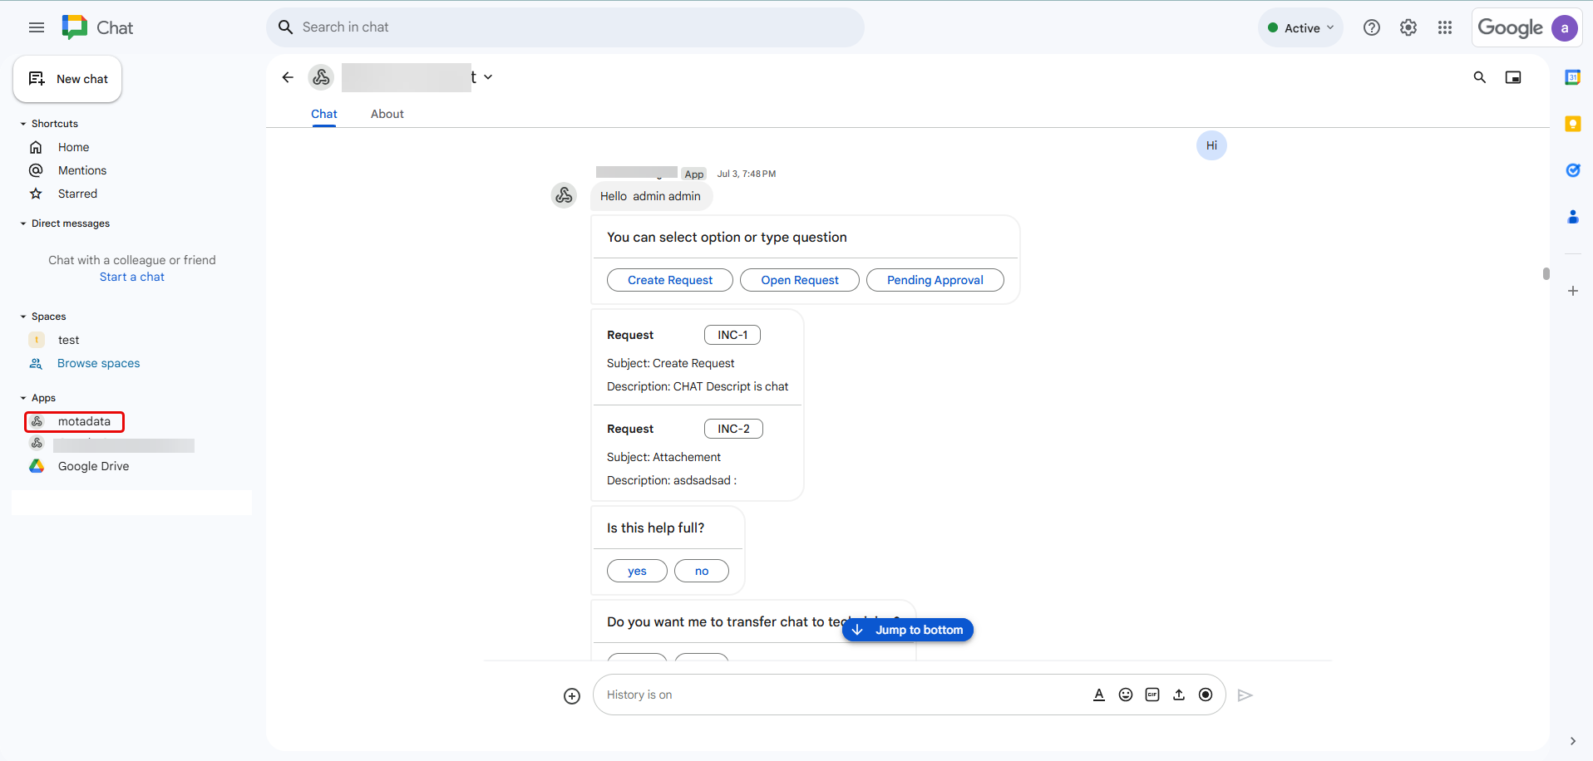Record a video message
This screenshot has height=761, width=1593.
coord(1206,695)
